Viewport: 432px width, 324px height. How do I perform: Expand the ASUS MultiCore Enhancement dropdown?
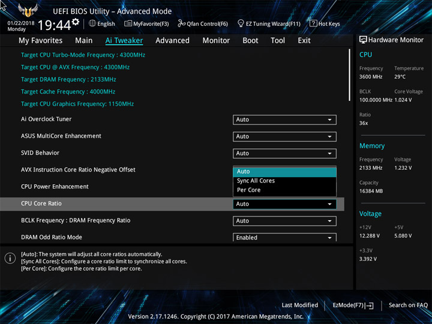click(x=284, y=136)
